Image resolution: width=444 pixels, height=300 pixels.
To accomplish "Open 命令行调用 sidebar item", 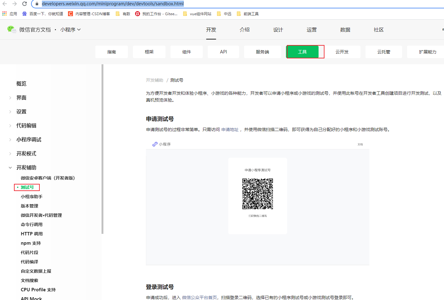I will (x=32, y=225).
